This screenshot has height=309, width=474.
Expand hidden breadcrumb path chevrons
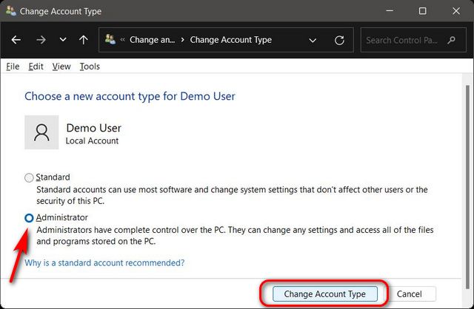pos(122,40)
